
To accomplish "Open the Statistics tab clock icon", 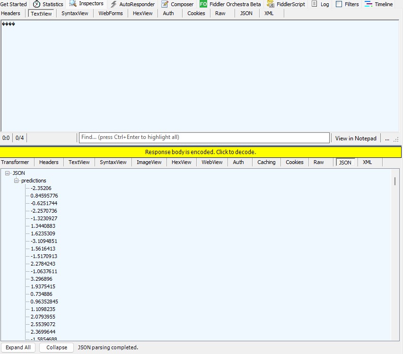I will [36, 4].
